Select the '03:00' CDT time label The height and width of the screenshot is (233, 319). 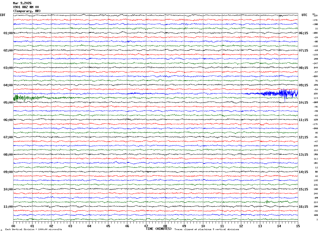coord(8,68)
